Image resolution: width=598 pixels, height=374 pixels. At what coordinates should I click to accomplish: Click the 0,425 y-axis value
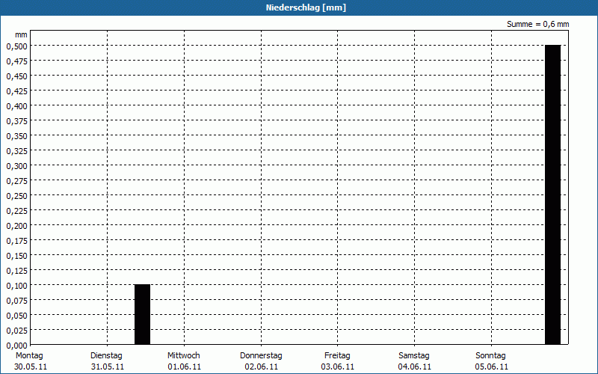point(16,91)
